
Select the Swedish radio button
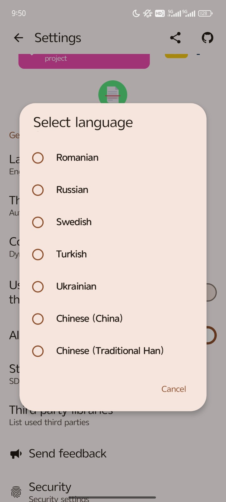tap(38, 222)
